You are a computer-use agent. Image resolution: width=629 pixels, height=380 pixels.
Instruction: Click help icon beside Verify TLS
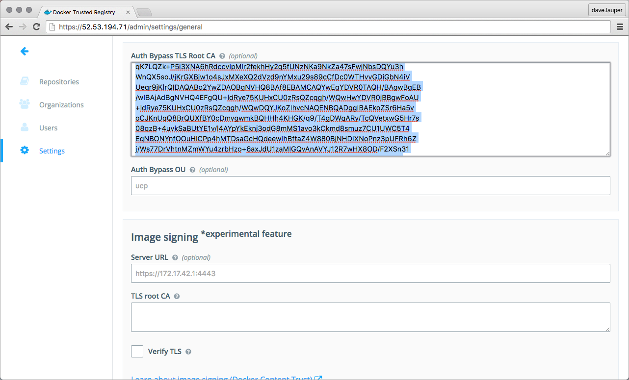coord(188,352)
